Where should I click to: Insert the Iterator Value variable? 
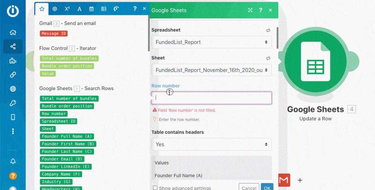48,74
